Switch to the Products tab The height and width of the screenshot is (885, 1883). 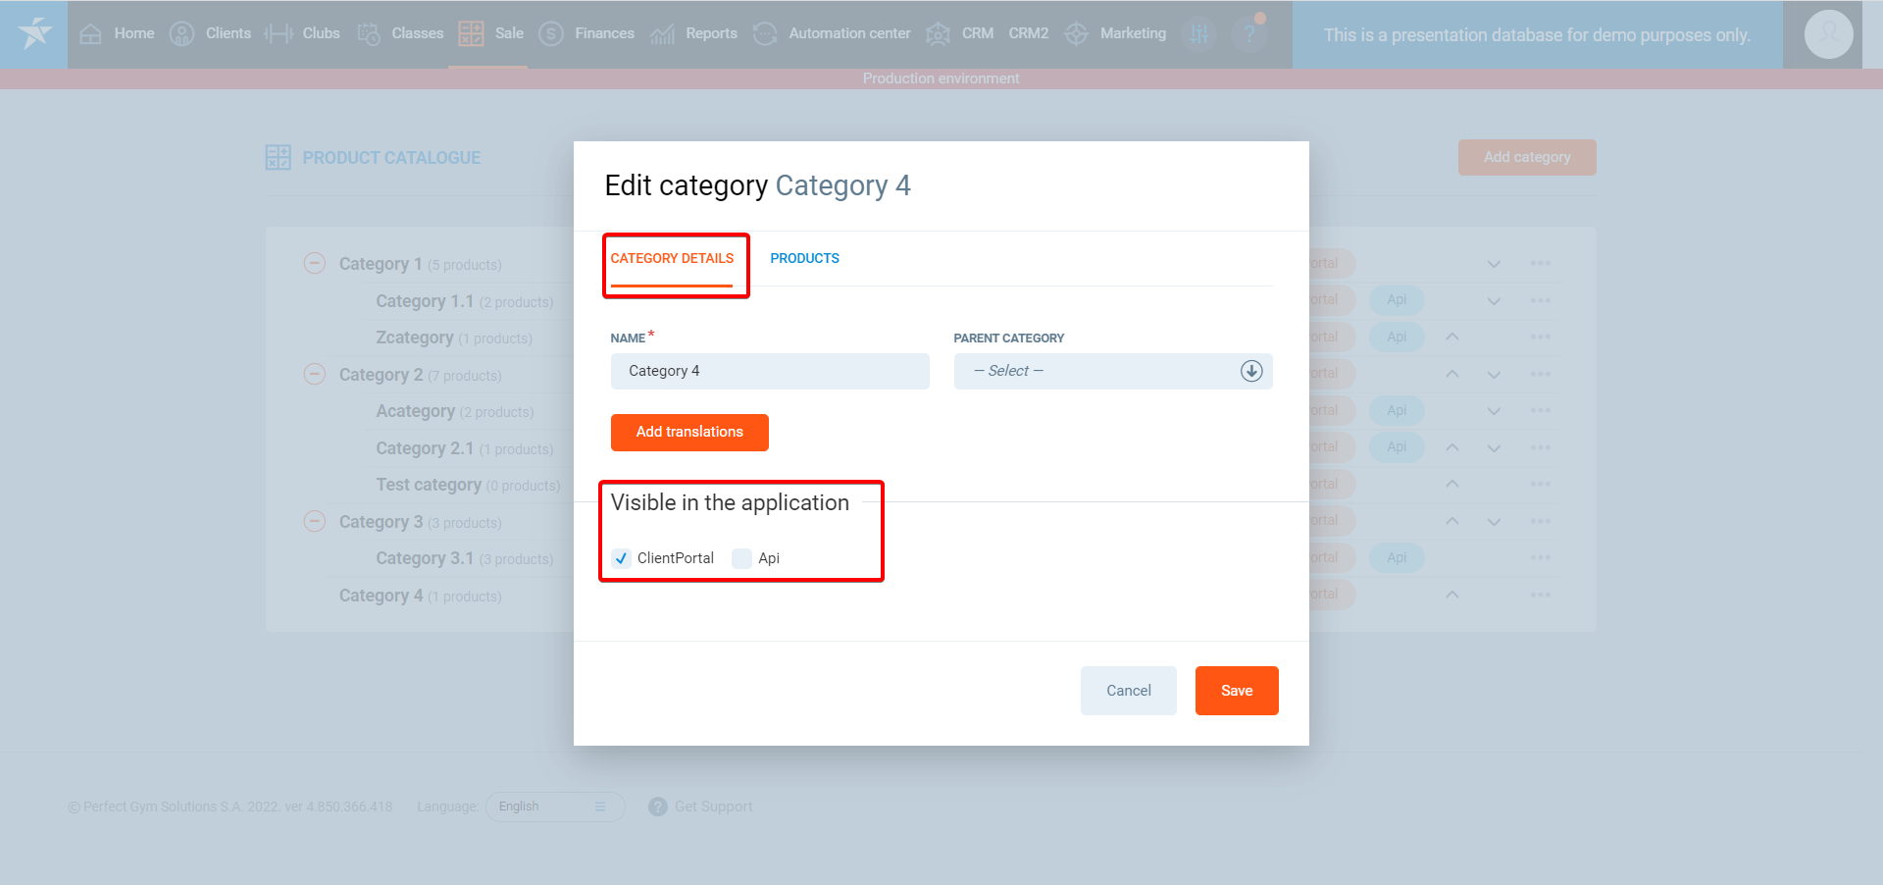coord(804,258)
